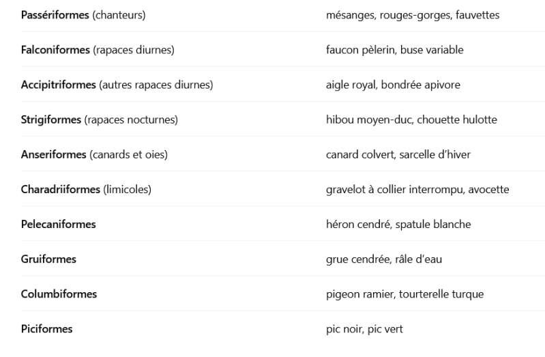
Task: Select the Piciformes row label
Action: tap(46, 330)
